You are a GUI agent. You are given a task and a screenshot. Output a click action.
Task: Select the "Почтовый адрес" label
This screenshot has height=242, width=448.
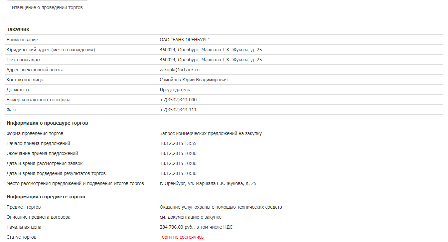click(24, 60)
